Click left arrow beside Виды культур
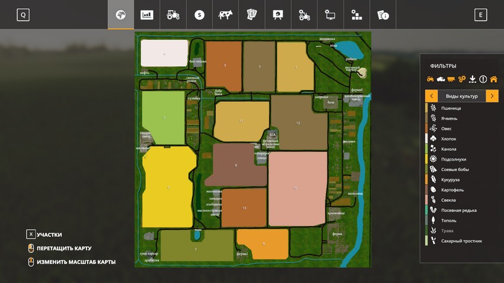The height and width of the screenshot is (283, 504). coord(432,96)
